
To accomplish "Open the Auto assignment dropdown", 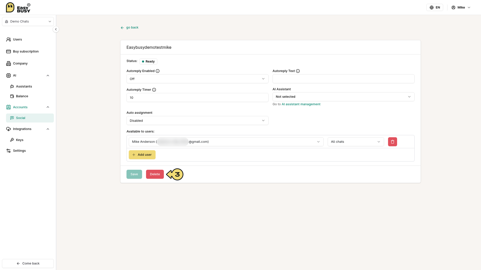I will point(197,120).
